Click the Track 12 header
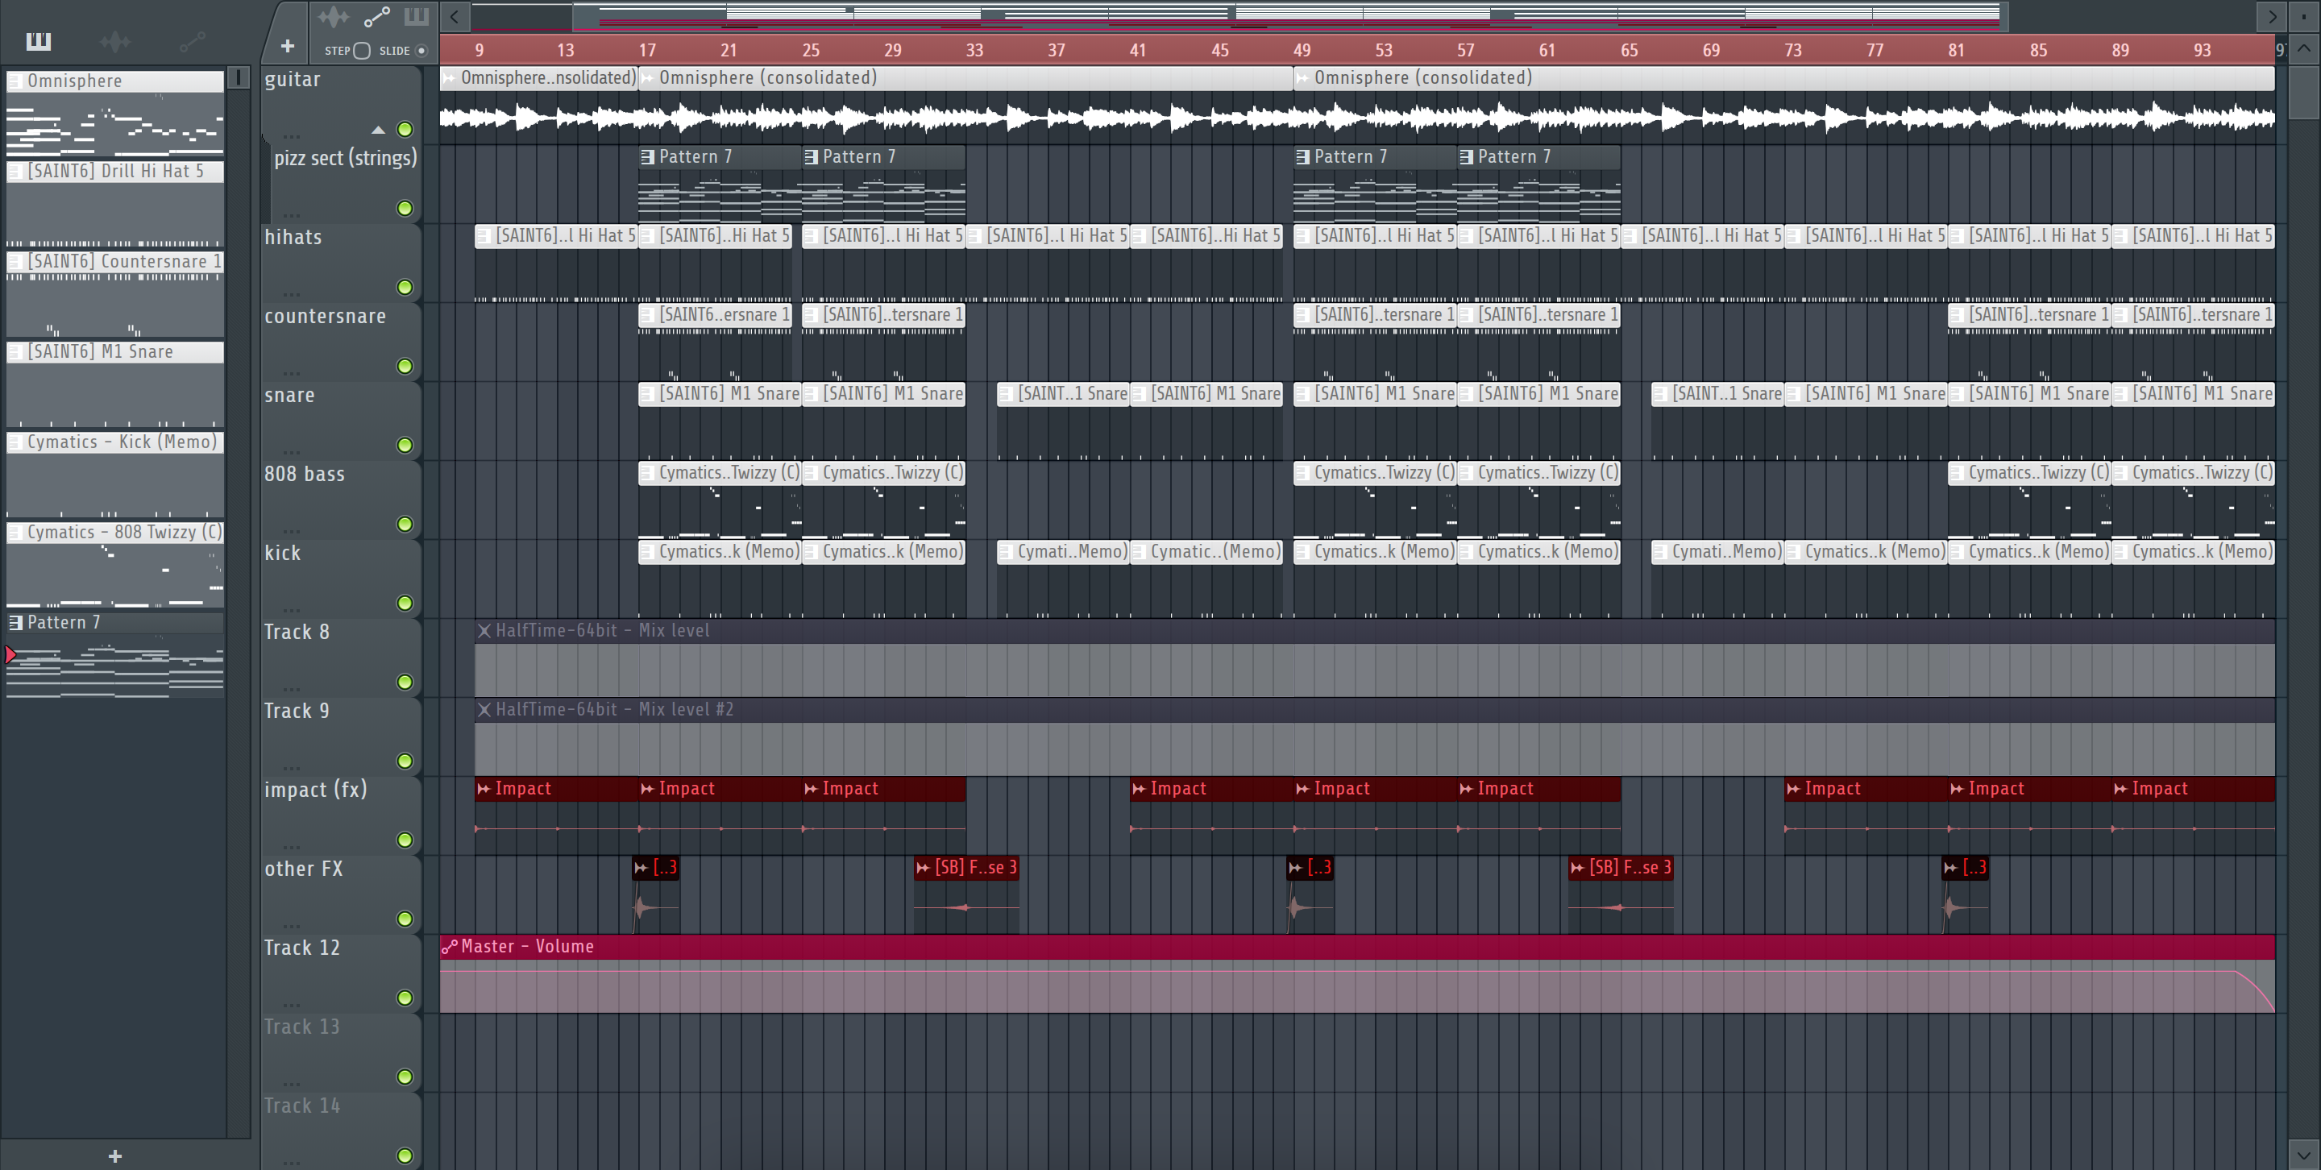The image size is (2321, 1170). [x=342, y=973]
